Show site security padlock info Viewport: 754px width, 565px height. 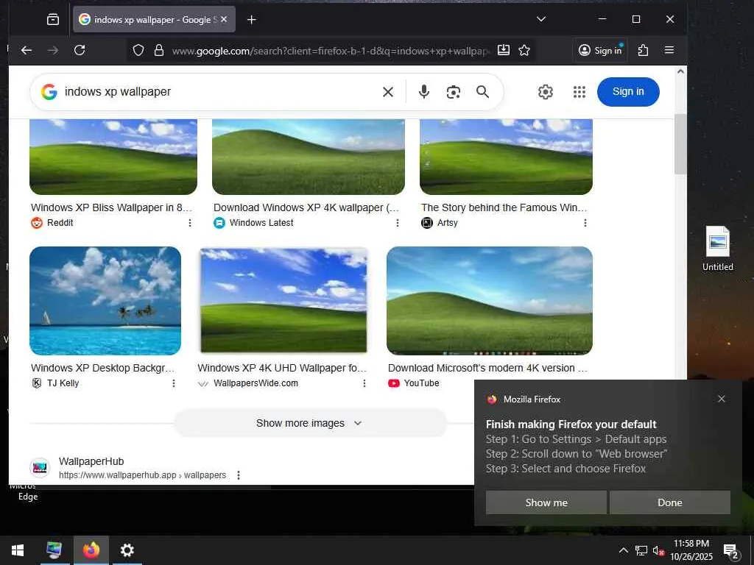pos(159,50)
